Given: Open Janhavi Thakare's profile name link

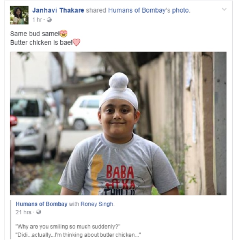Looking at the screenshot, I should 58,10.
